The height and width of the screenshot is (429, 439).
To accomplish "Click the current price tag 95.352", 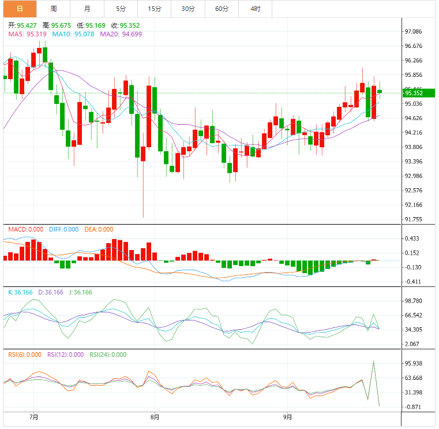I will point(414,93).
